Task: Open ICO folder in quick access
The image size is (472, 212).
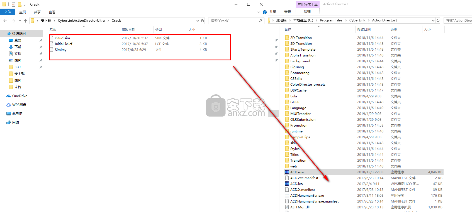Action: [x=18, y=67]
